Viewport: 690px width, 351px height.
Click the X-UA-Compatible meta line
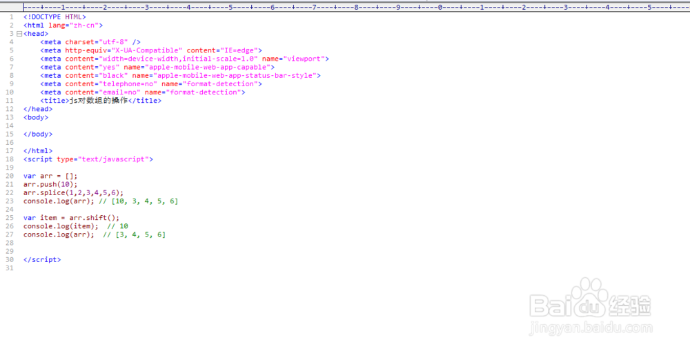(151, 50)
